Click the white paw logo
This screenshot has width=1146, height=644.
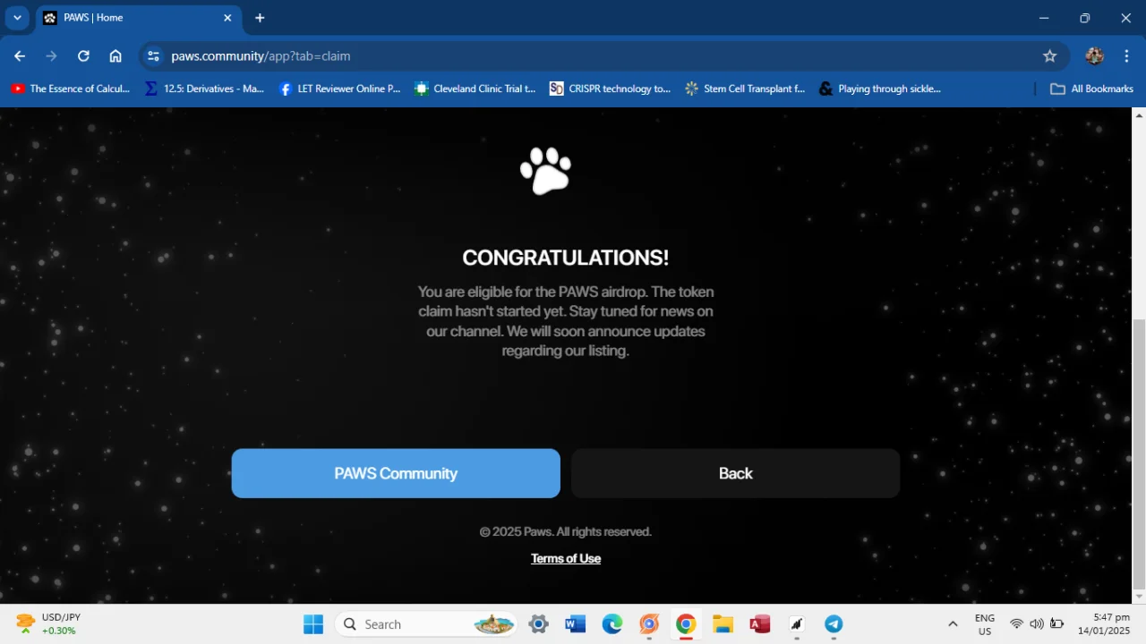[x=545, y=171]
